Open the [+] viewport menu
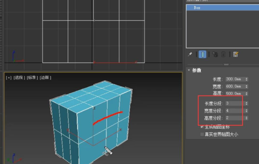Image resolution: width=259 pixels, height=164 pixels. tap(9, 78)
